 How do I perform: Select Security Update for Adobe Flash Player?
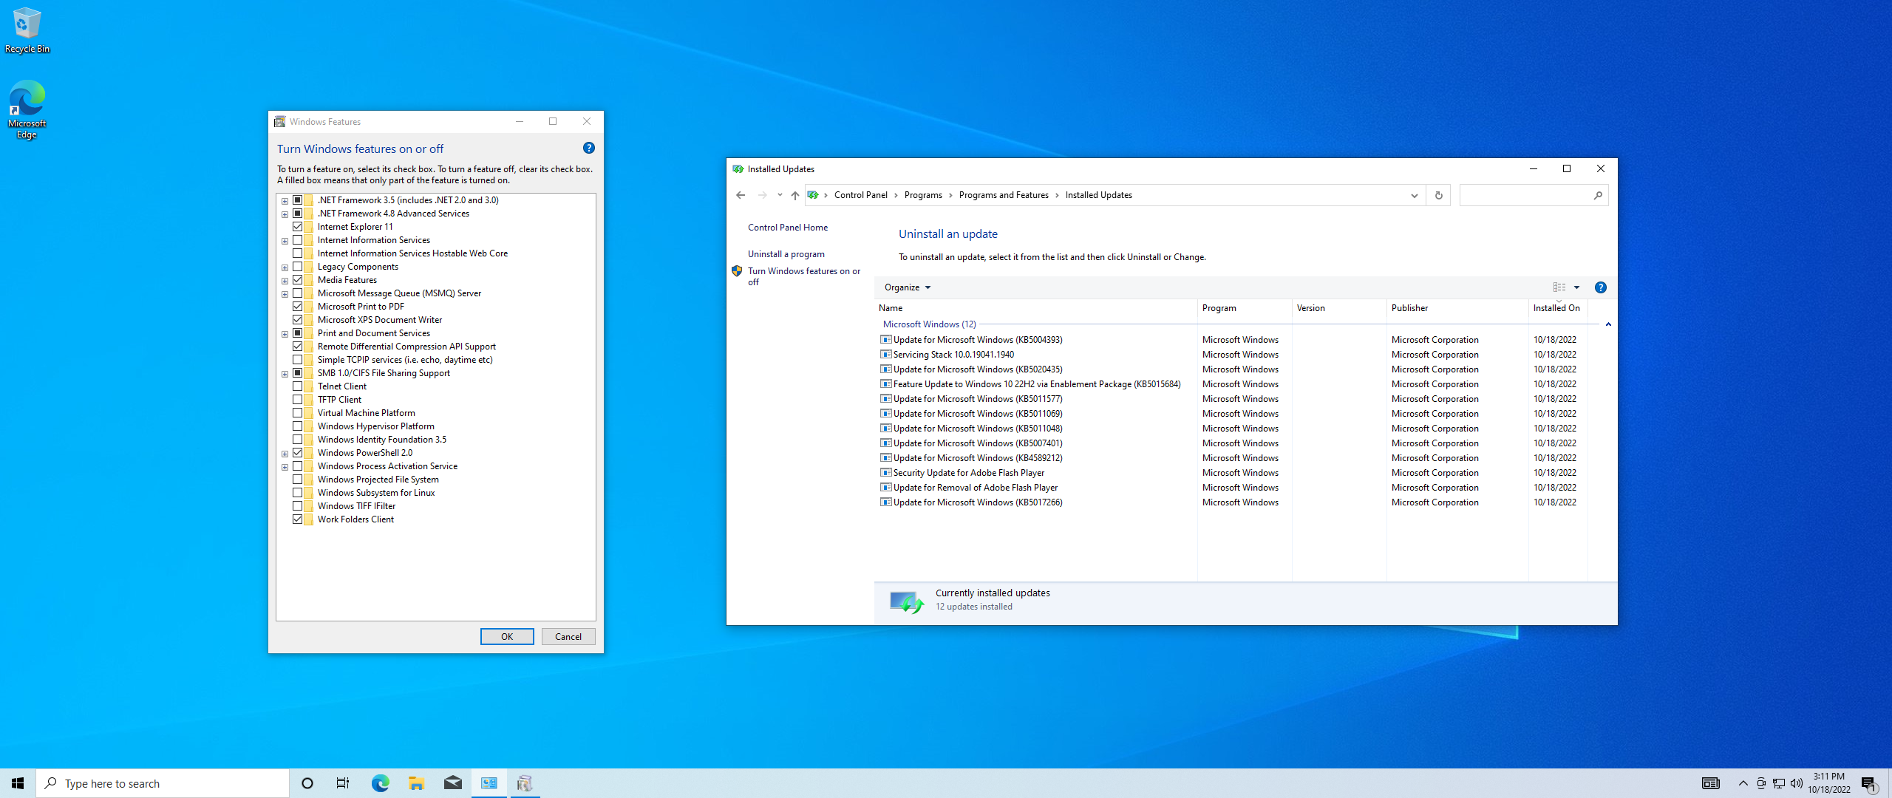click(969, 473)
